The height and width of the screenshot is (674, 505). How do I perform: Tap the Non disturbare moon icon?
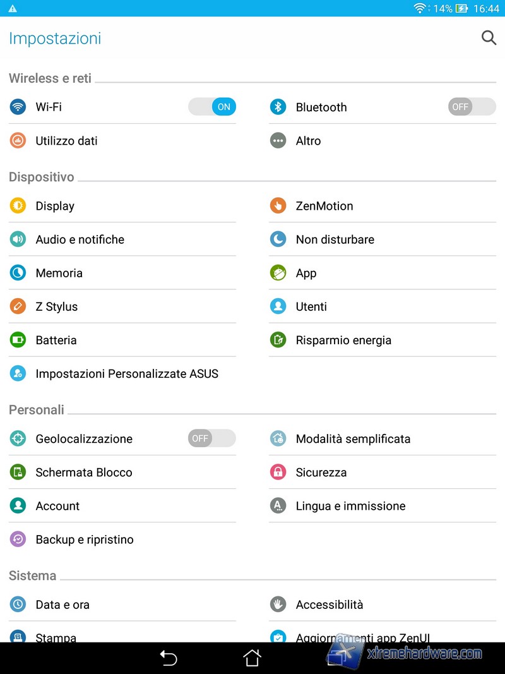[x=278, y=239]
